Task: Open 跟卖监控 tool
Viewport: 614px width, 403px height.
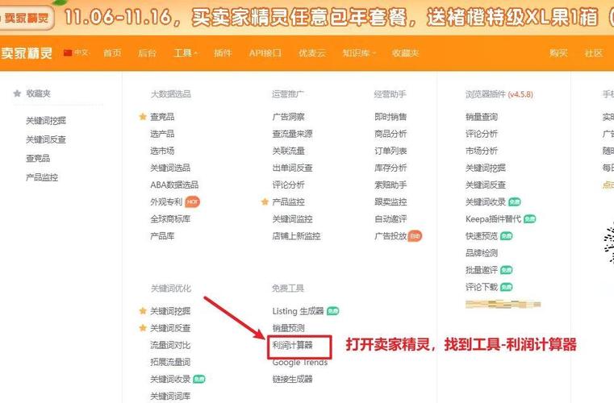Action: click(x=391, y=201)
